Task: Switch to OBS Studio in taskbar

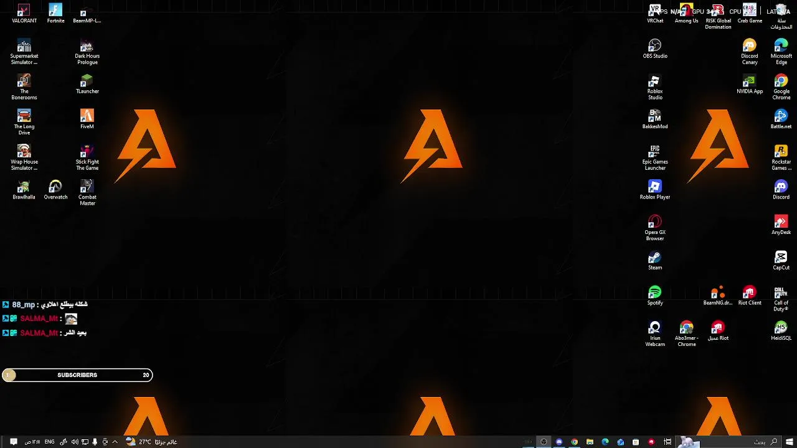Action: click(544, 442)
